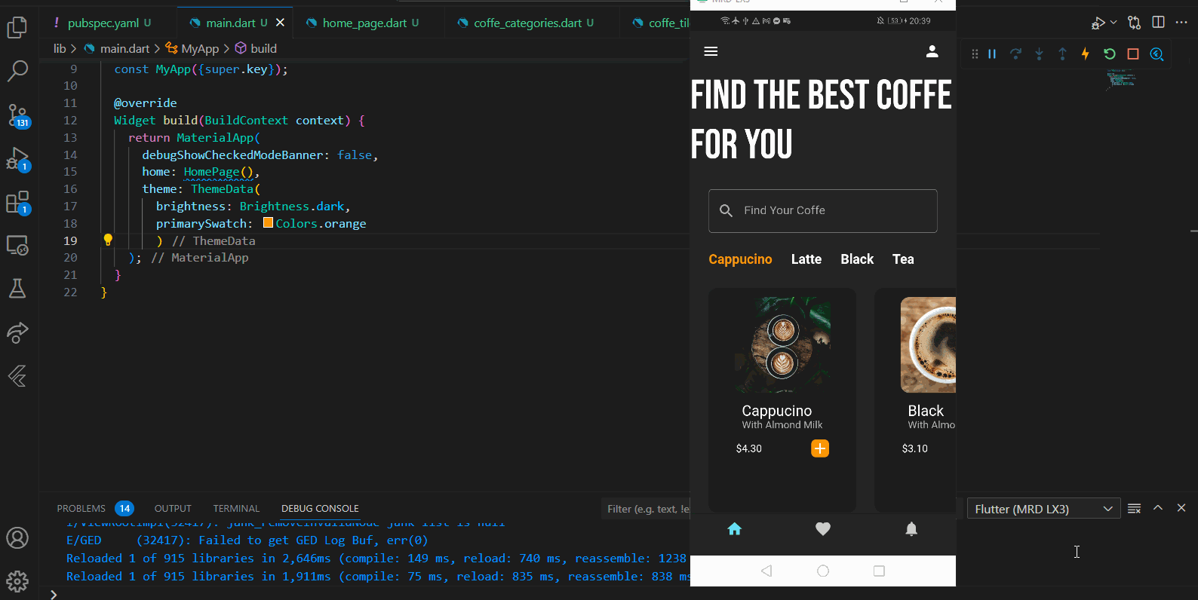The height and width of the screenshot is (600, 1198).
Task: Open the Run and Debug view
Action: [x=18, y=160]
